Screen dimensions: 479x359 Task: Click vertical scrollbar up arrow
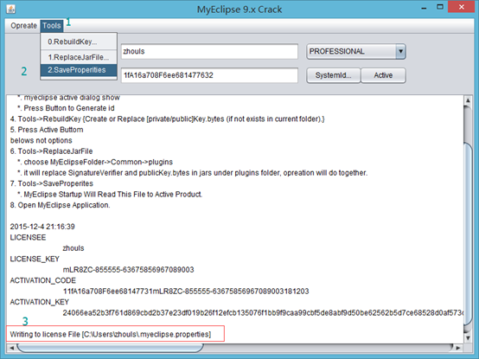click(x=468, y=100)
